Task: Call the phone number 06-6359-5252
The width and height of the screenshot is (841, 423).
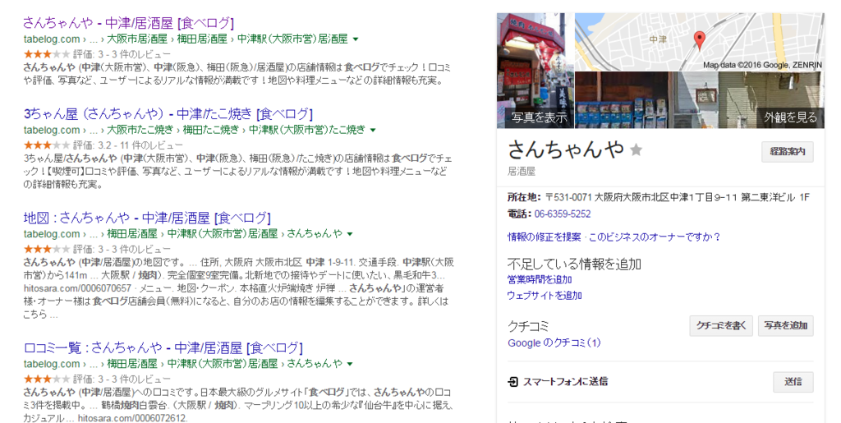Action: point(562,214)
